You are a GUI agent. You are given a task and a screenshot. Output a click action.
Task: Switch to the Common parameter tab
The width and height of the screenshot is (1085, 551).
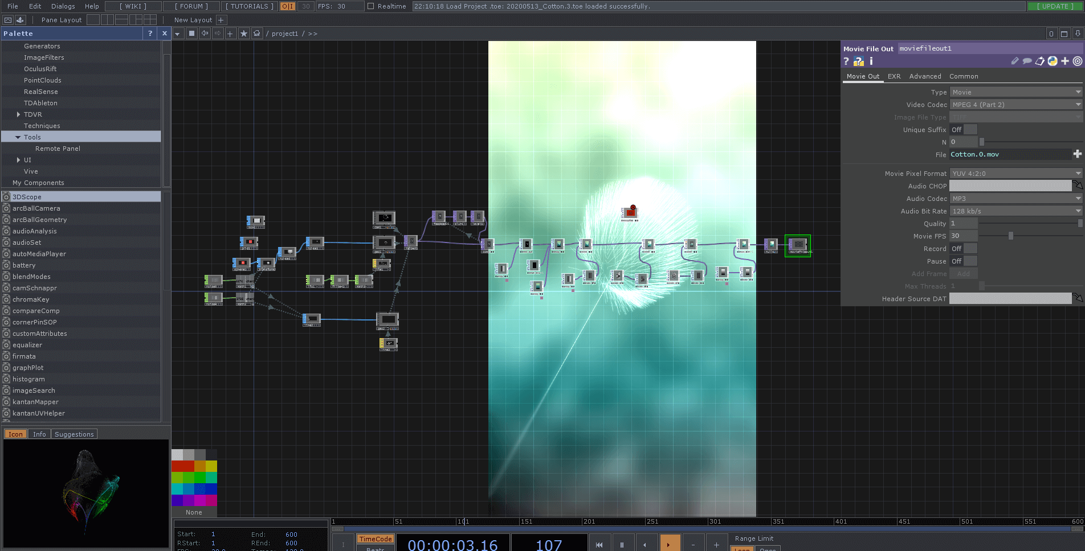(x=964, y=76)
